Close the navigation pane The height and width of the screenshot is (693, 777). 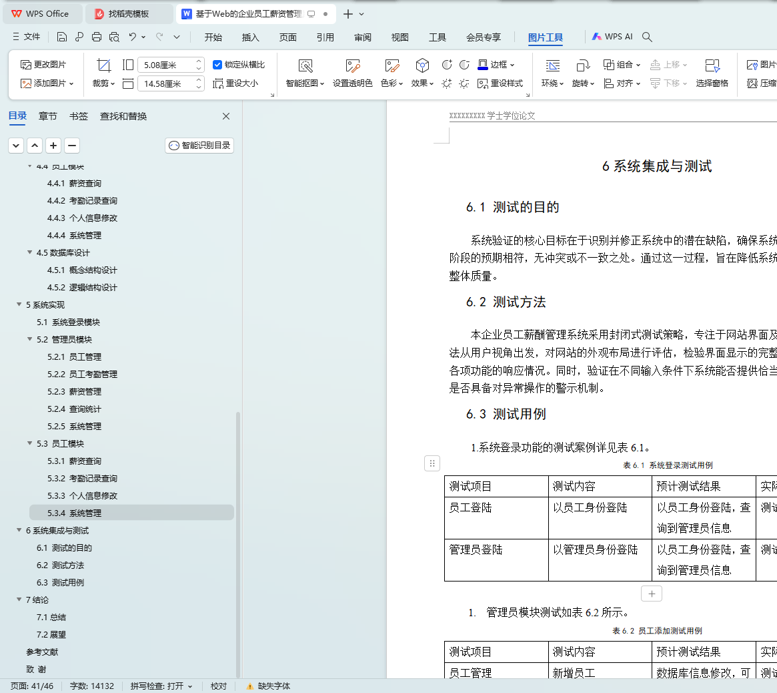(x=226, y=116)
